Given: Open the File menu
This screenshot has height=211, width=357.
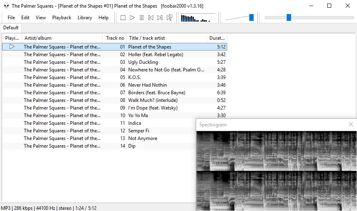Looking at the screenshot, I should tap(11, 18).
